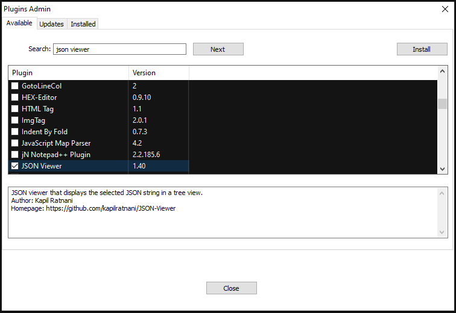
Task: Click the Close button at bottom
Action: coord(231,288)
